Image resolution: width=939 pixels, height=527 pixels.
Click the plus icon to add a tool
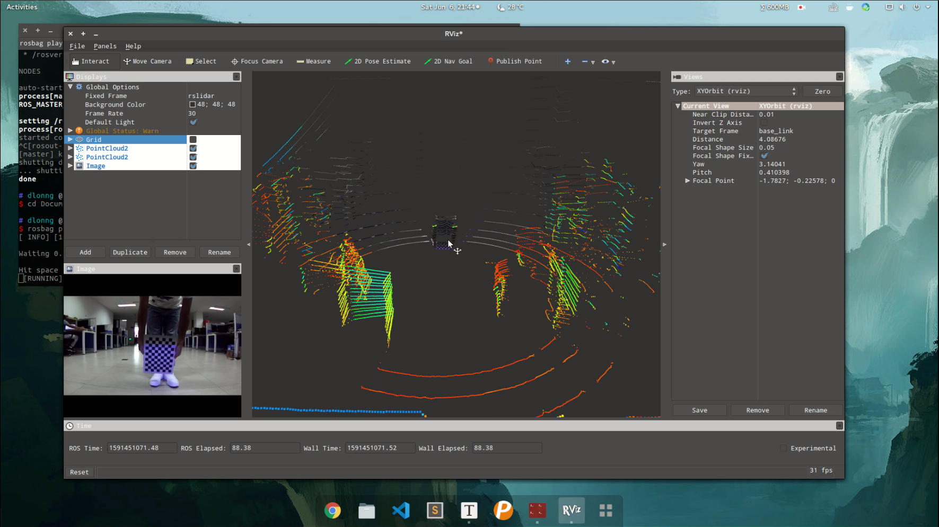(x=567, y=61)
